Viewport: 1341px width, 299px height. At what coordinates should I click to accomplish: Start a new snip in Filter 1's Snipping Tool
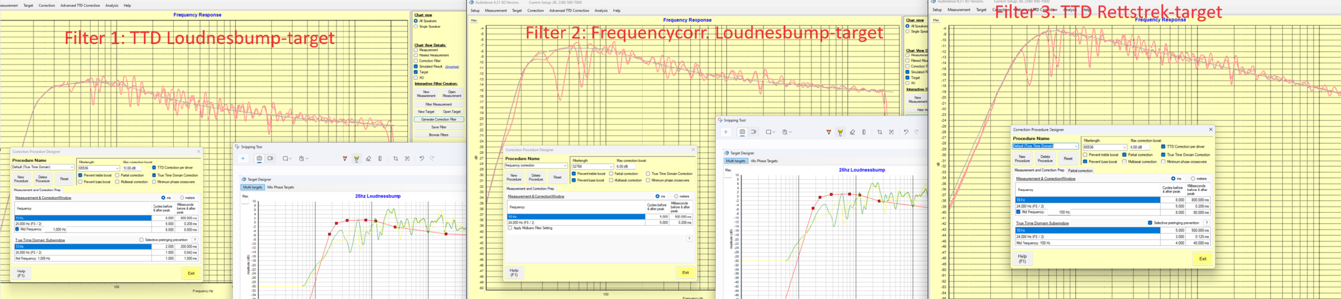point(243,159)
